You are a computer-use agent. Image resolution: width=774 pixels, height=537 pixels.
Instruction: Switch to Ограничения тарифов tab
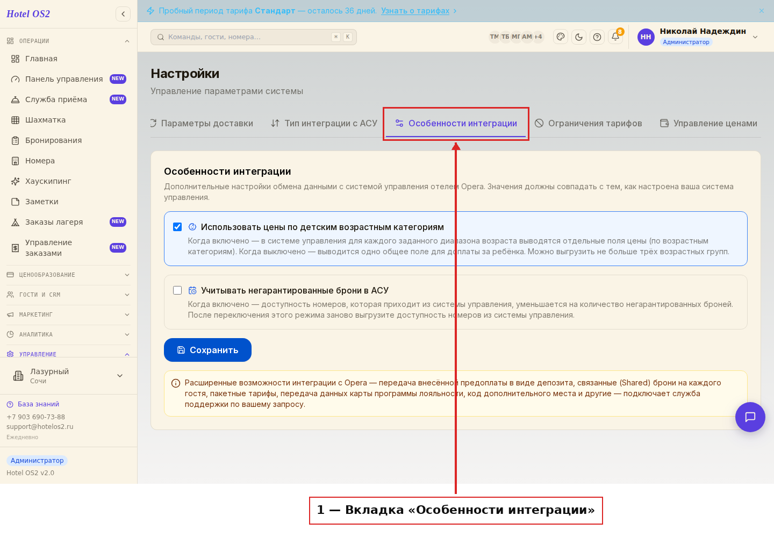[588, 123]
